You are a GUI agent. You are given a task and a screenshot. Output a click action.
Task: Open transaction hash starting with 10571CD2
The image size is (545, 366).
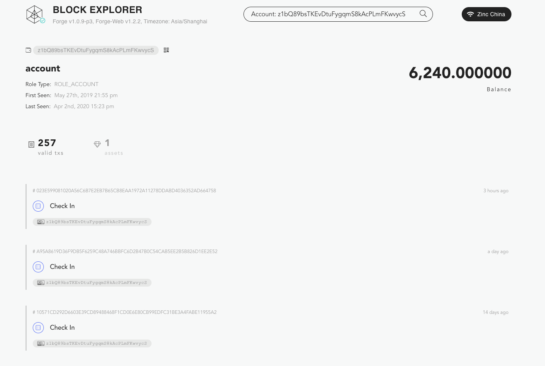click(126, 312)
